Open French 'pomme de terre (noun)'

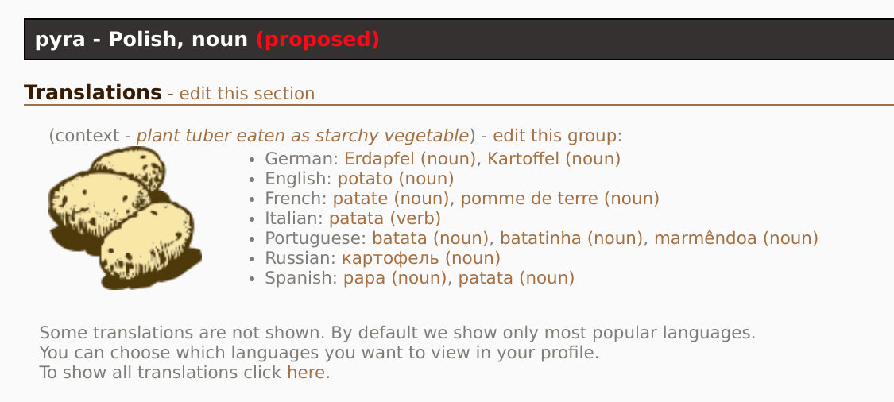pos(559,199)
